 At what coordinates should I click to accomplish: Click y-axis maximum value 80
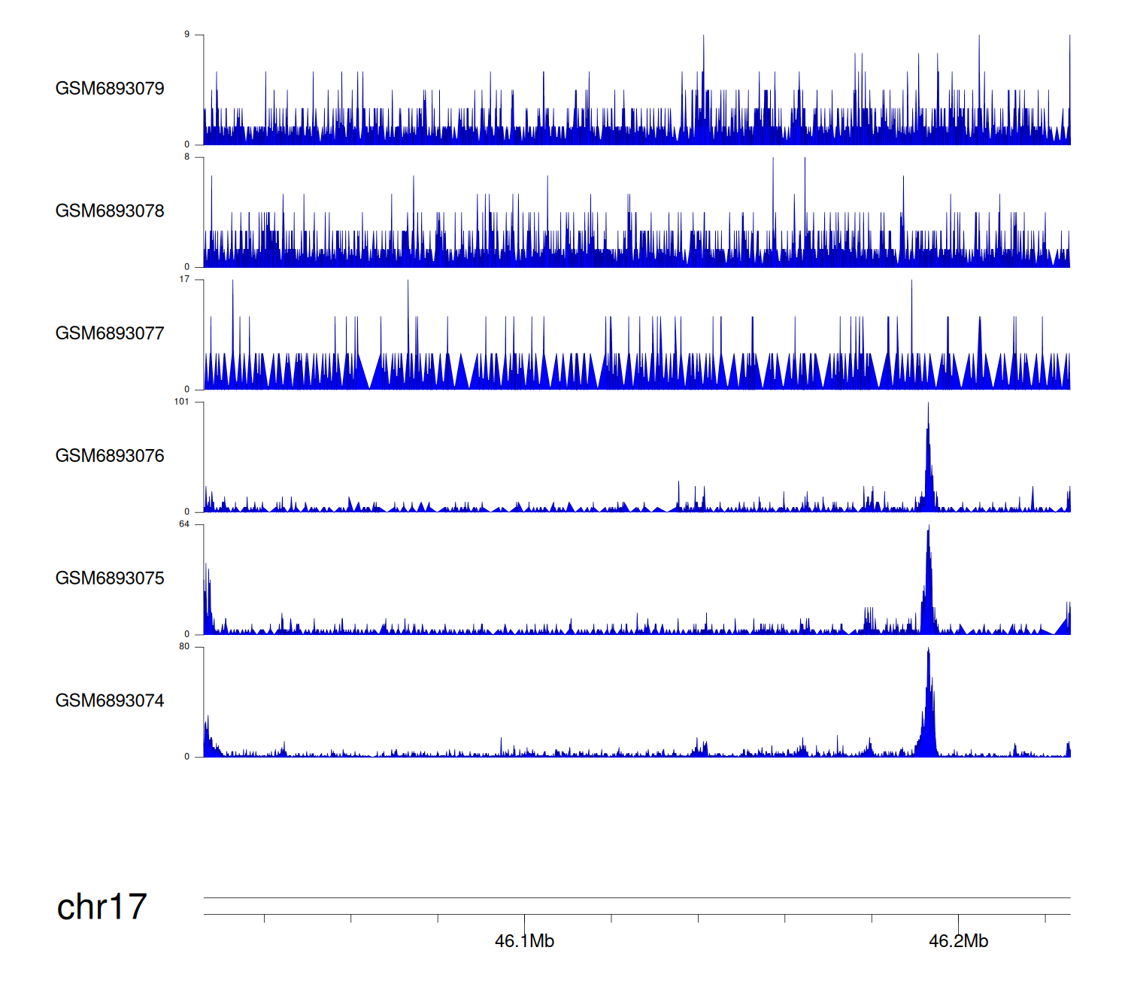click(183, 647)
